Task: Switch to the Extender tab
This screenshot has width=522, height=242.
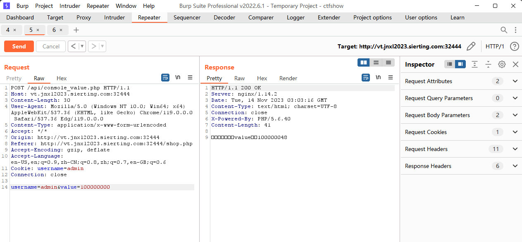Action: pos(329,17)
